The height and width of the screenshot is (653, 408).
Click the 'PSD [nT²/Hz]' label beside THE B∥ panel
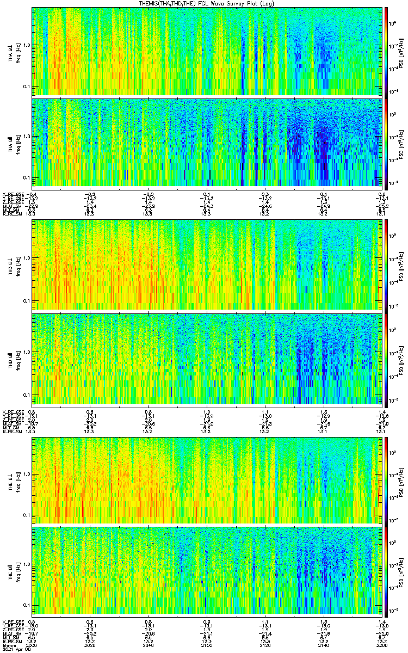[401, 571]
